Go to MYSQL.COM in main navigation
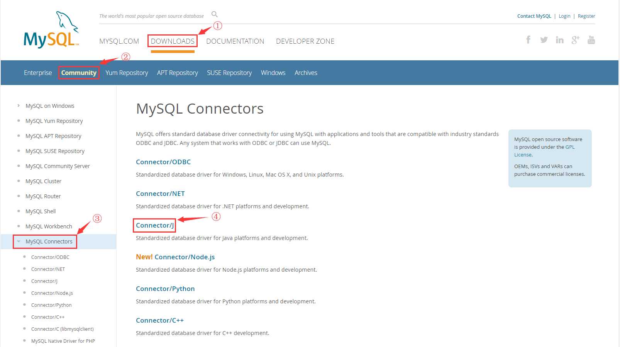 point(119,41)
